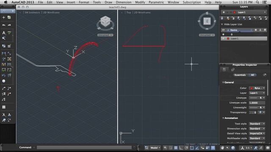This screenshot has height=152, width=271.
Task: Toggle Snap mode in status bar
Action: 170,148
